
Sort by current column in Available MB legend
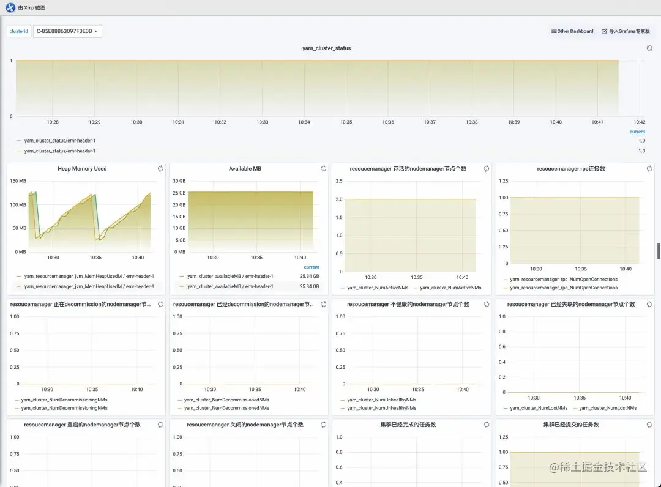[312, 267]
